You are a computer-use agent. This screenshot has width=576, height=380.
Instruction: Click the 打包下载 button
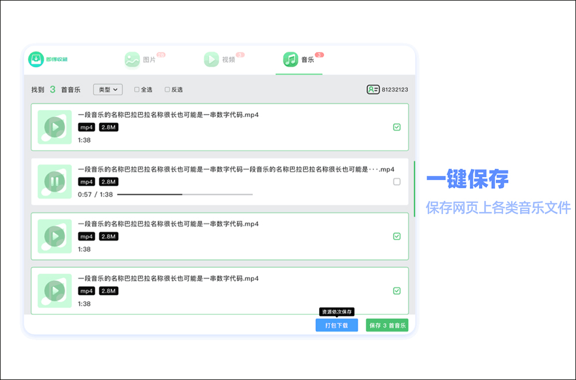click(336, 325)
